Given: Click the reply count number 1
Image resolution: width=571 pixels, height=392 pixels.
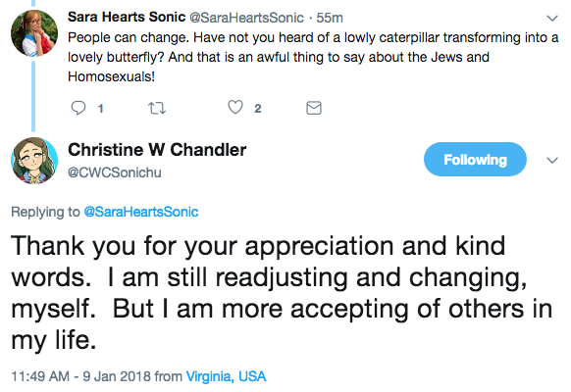Looking at the screenshot, I should pyautogui.click(x=101, y=109).
